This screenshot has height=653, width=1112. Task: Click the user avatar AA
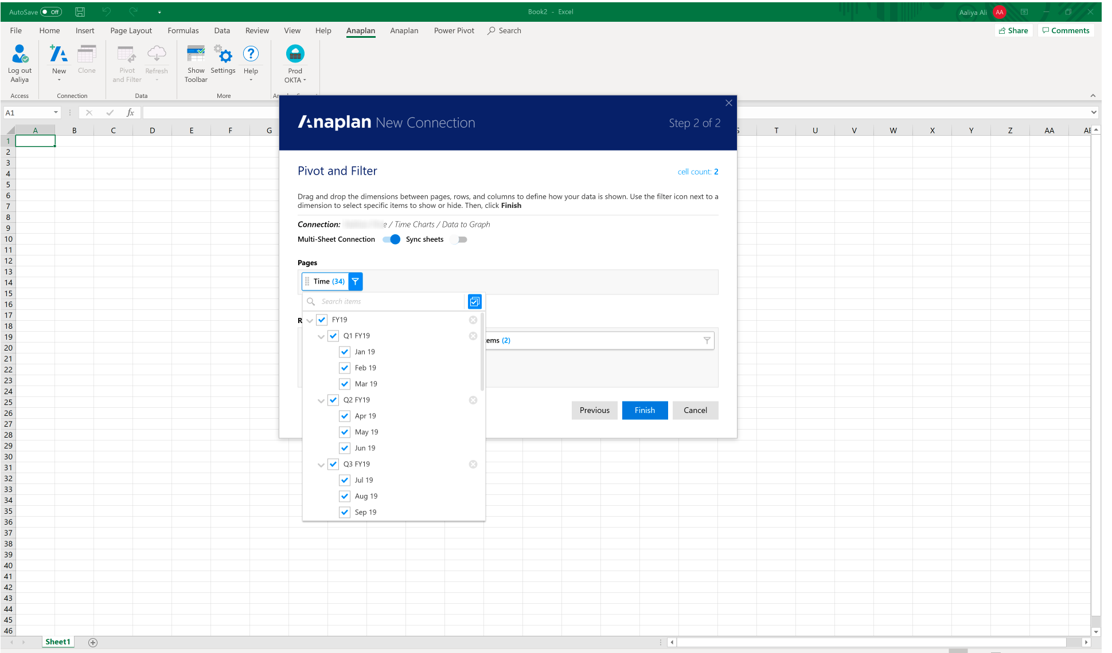[x=1000, y=12]
